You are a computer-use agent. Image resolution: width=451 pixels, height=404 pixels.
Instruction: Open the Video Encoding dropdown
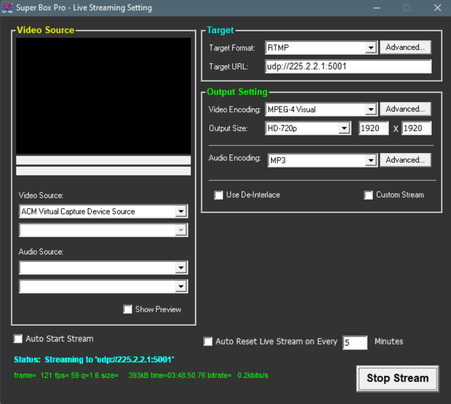pyautogui.click(x=372, y=109)
